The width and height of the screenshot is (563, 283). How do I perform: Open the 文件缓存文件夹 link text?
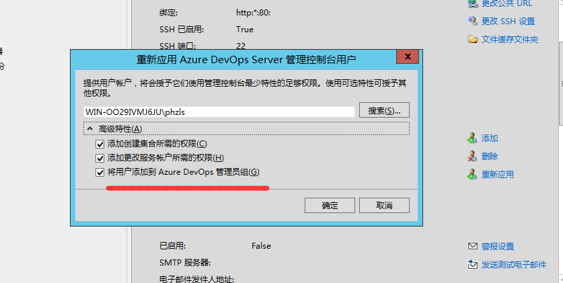pos(510,40)
